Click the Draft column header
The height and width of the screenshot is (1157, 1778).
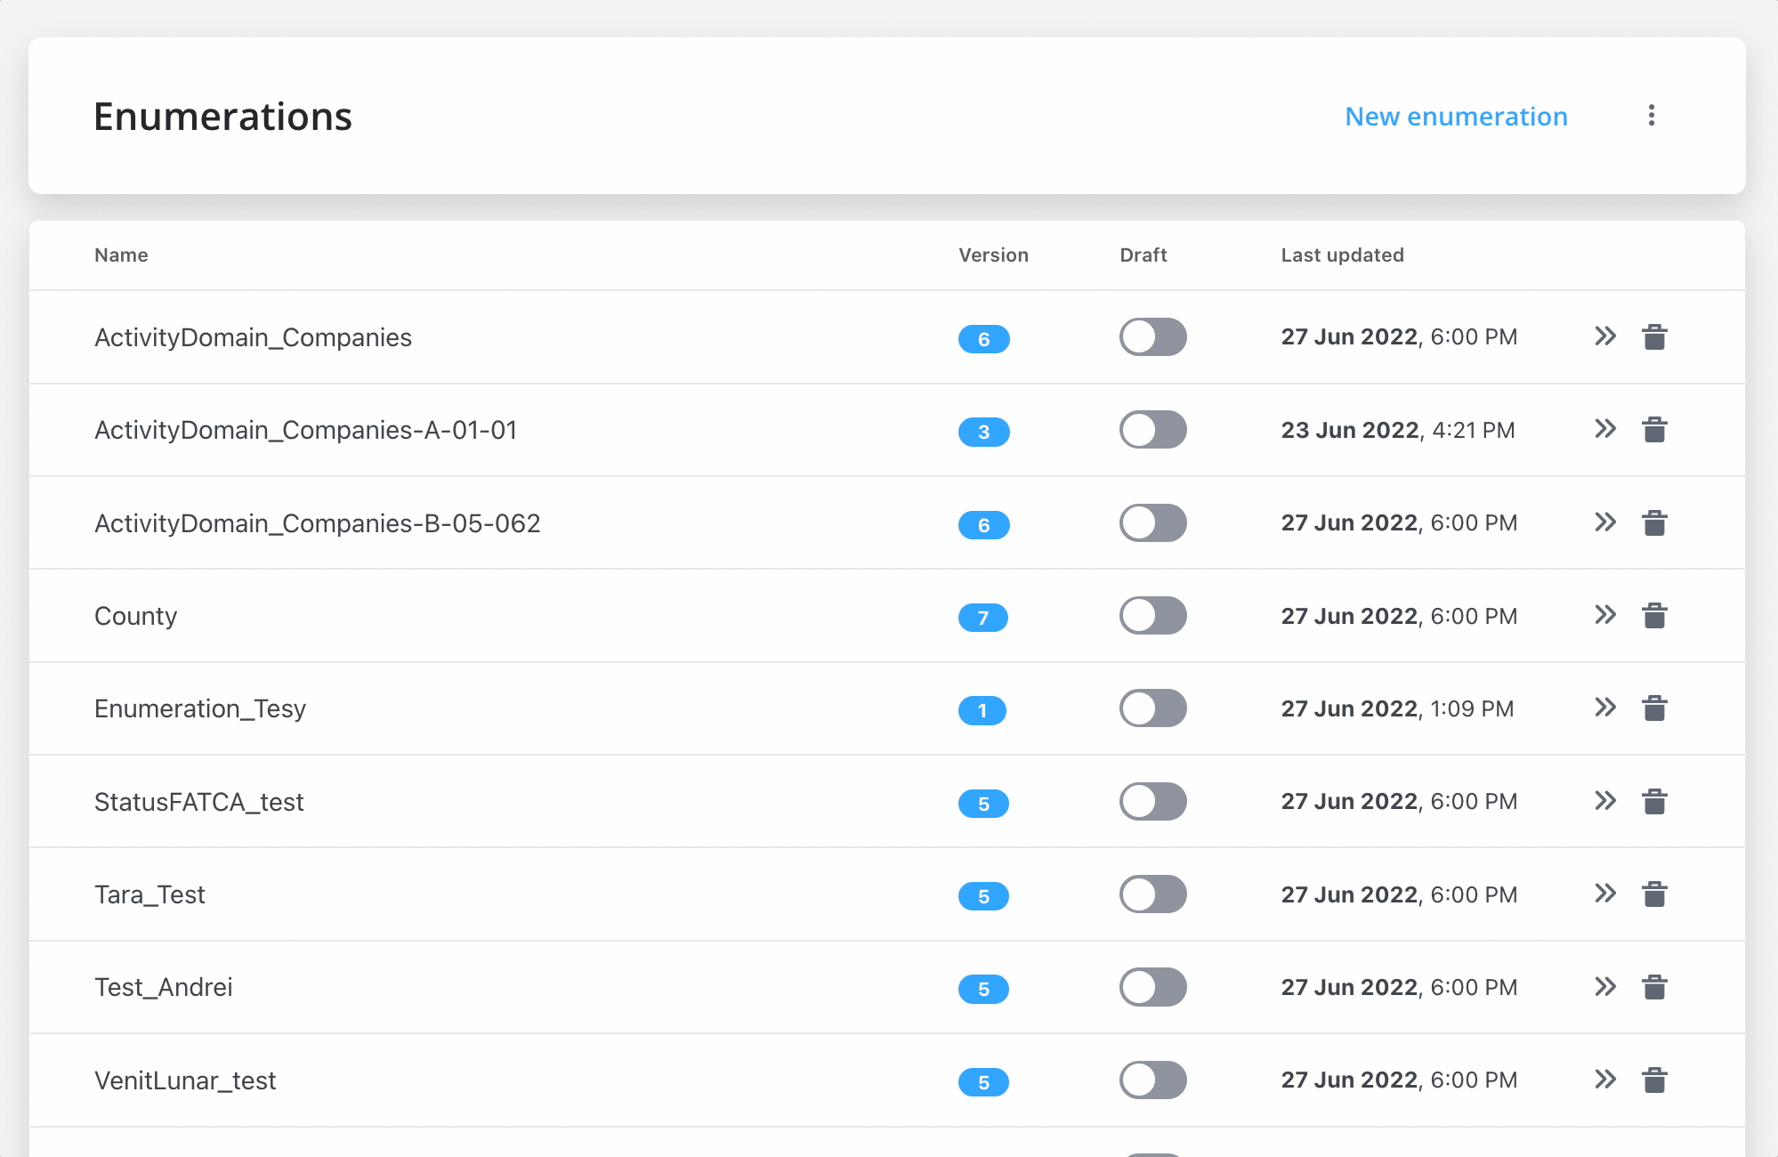(1144, 255)
